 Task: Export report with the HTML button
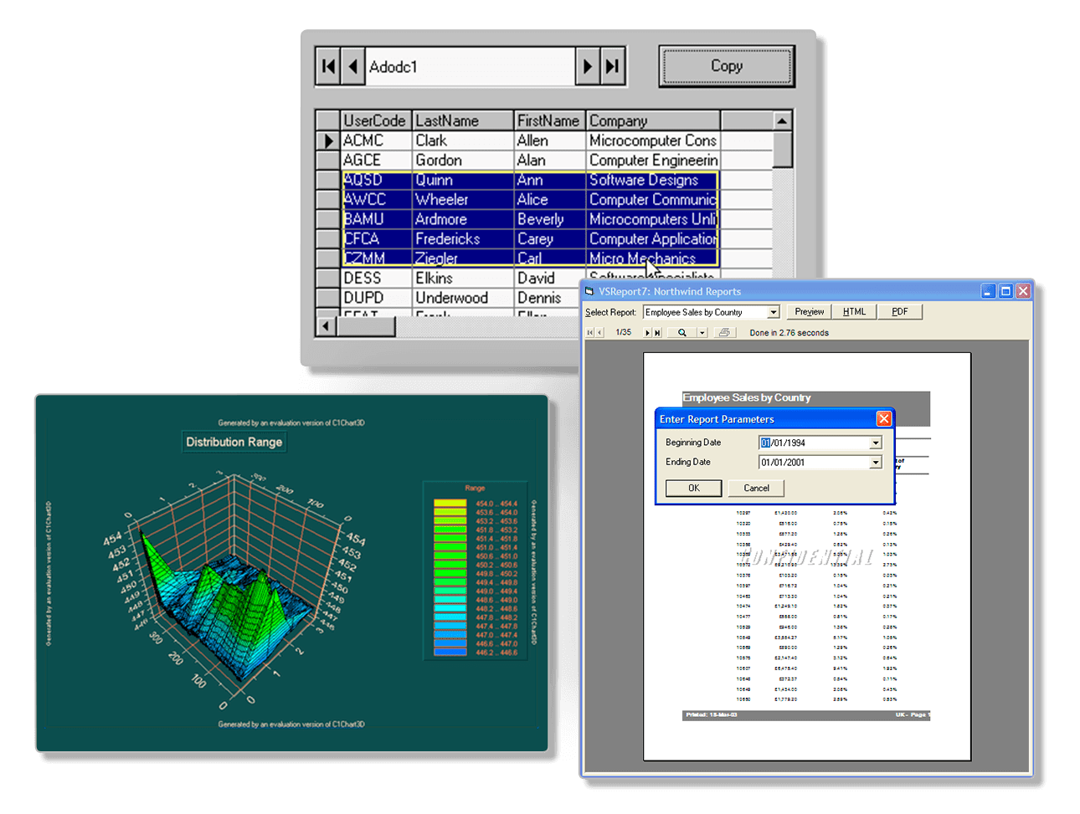click(x=855, y=312)
